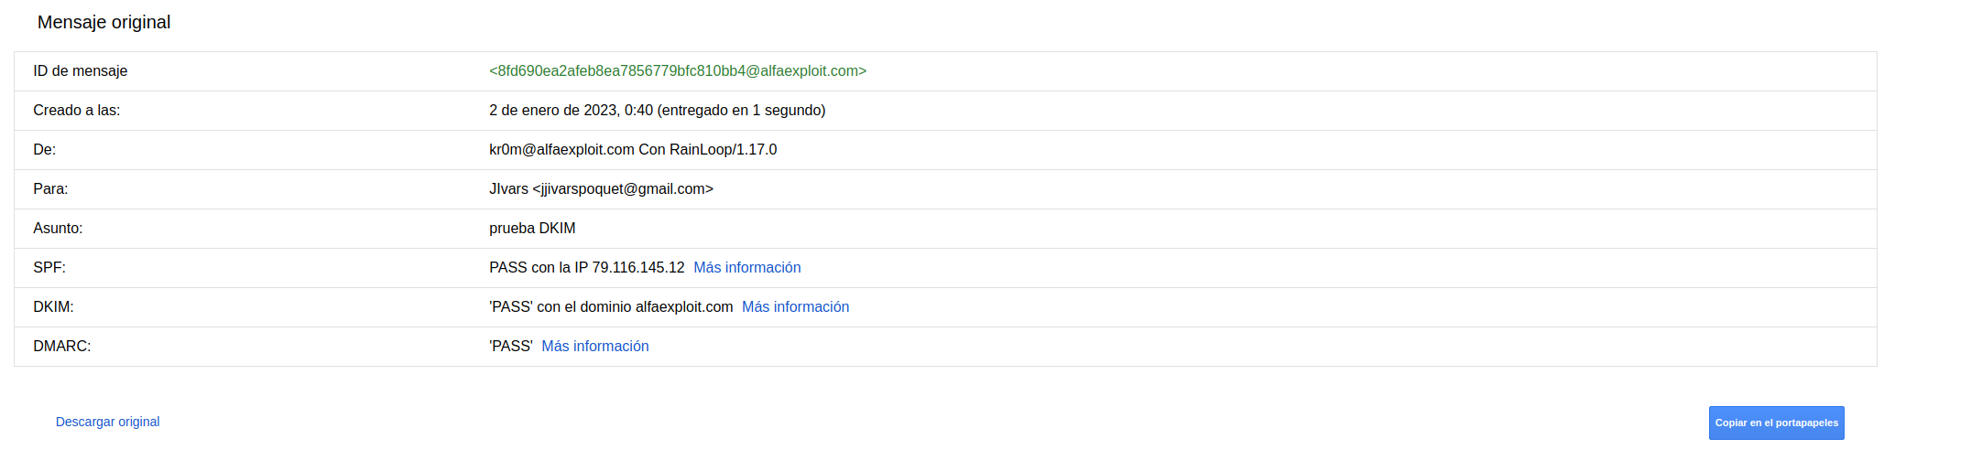1982x471 pixels.
Task: Click the SPF label
Action: click(x=49, y=267)
